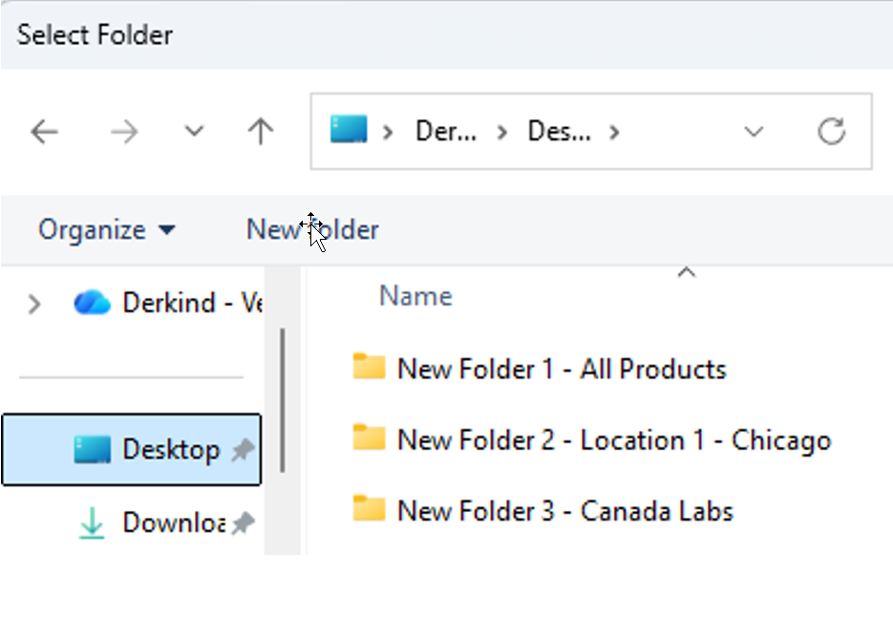
Task: Open the Organize menu
Action: pyautogui.click(x=107, y=230)
